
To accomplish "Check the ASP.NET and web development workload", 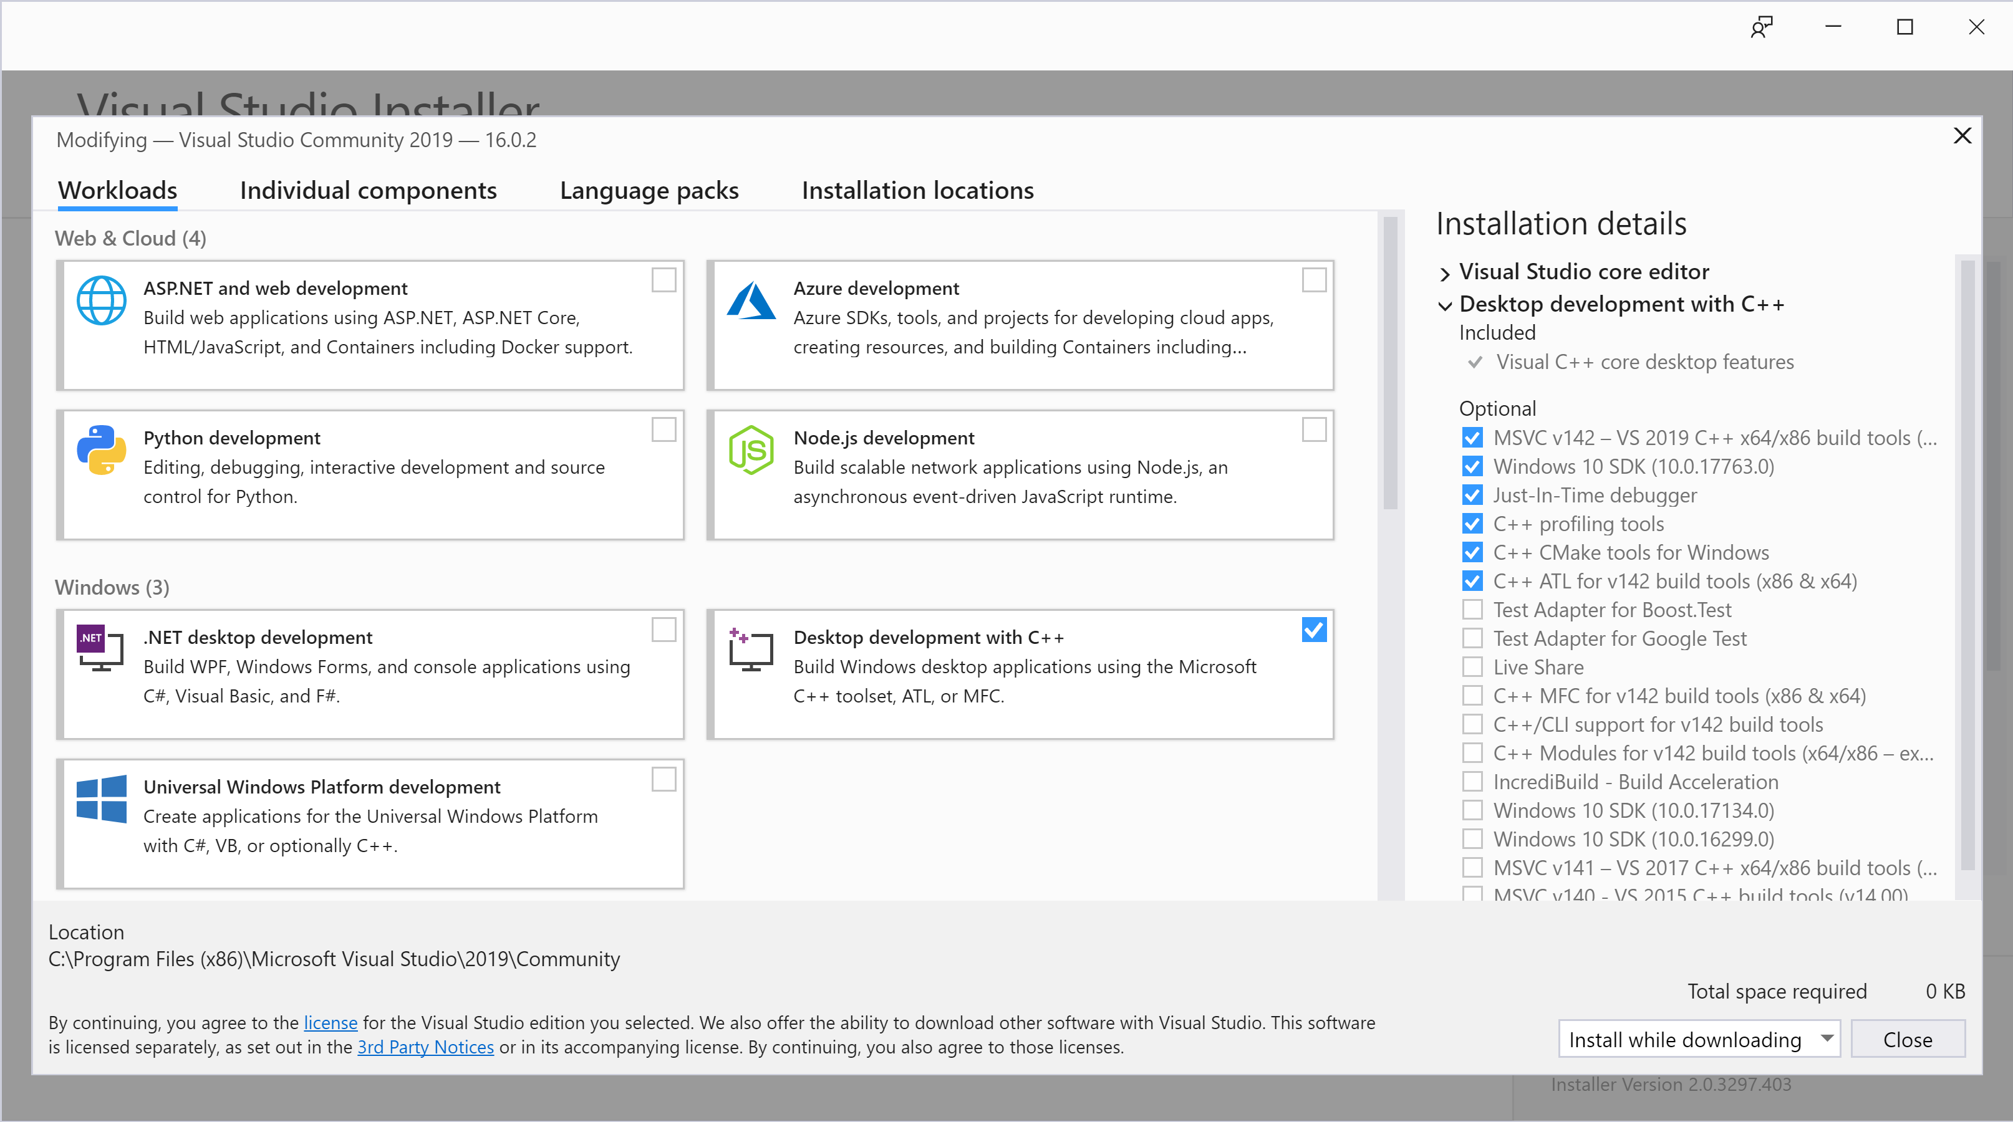I will pos(664,280).
